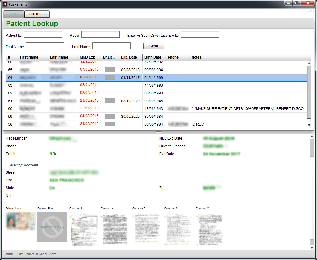Click the Patient ID input field

click(x=43, y=35)
